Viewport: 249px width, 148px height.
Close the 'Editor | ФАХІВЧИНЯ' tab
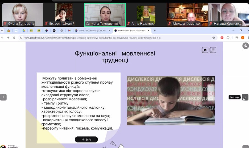click(109, 31)
